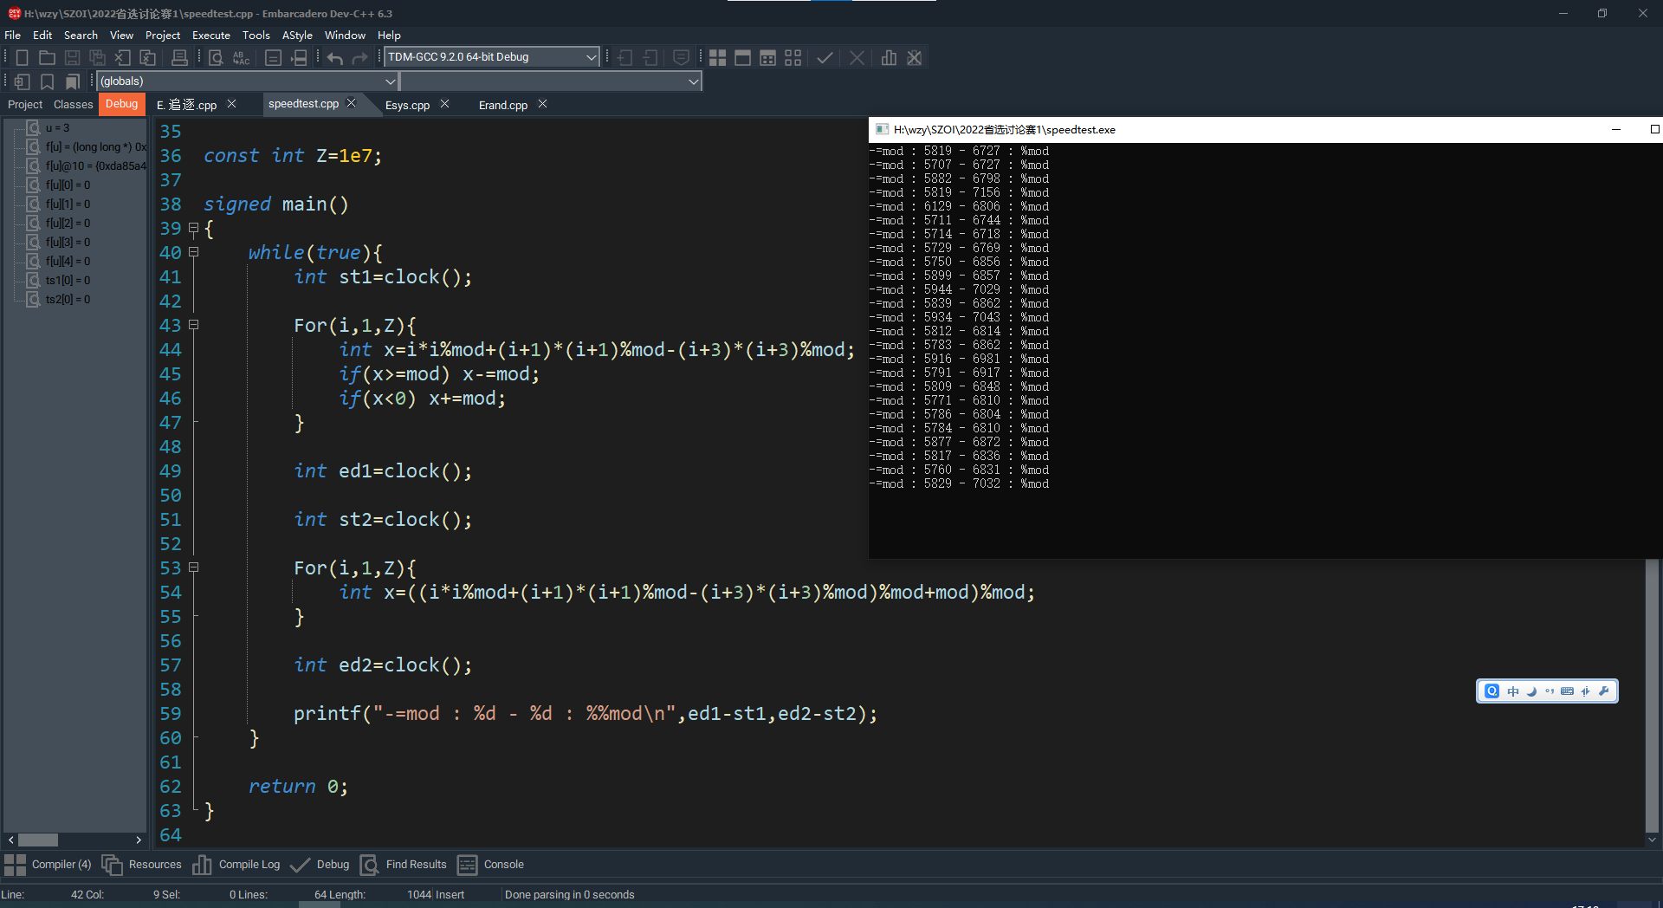This screenshot has height=908, width=1663.
Task: Toggle bookmark with the outline bookmark icon
Action: coord(48,81)
